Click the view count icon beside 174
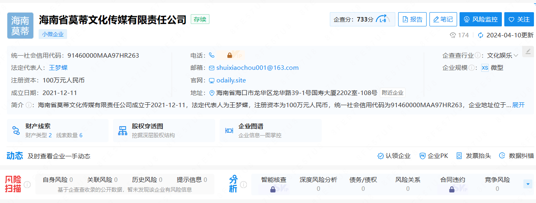The width and height of the screenshot is (536, 203). coord(453,35)
